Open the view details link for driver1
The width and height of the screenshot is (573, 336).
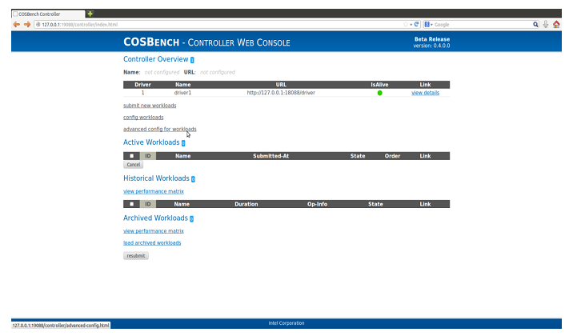[426, 93]
